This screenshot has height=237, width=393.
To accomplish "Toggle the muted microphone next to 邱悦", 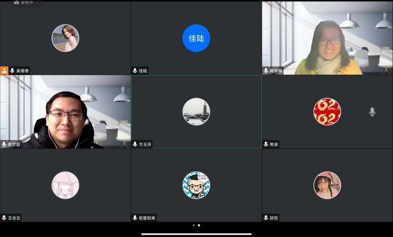I will coord(266,218).
